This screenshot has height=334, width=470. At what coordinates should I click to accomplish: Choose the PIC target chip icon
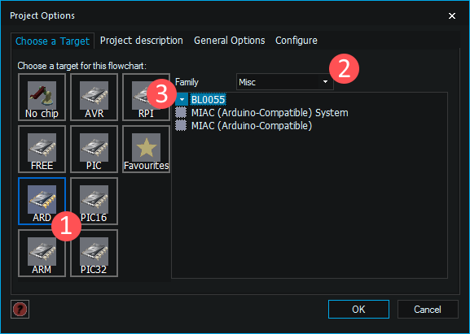(94, 150)
